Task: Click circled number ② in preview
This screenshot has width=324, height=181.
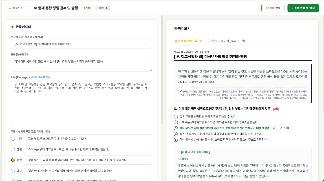Action: click(x=176, y=122)
